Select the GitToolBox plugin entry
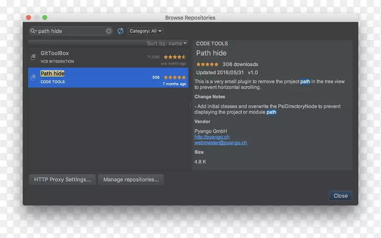The height and width of the screenshot is (238, 381). tap(95, 57)
